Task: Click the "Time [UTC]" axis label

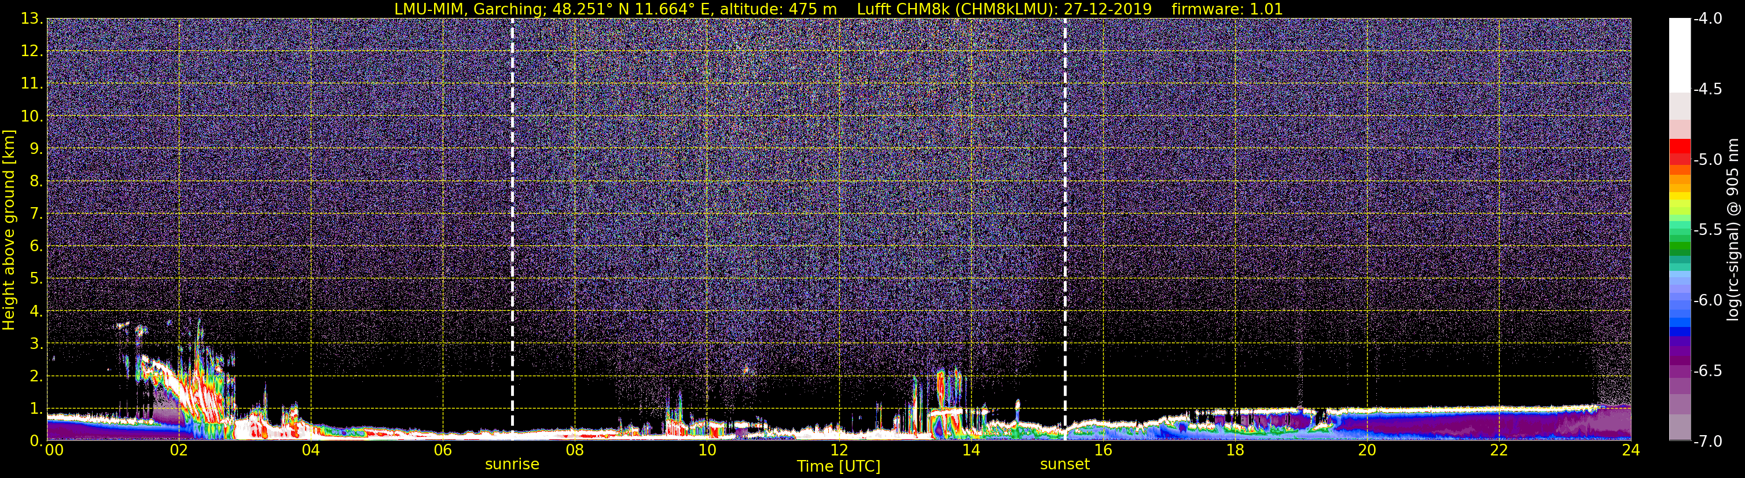Action: 839,466
